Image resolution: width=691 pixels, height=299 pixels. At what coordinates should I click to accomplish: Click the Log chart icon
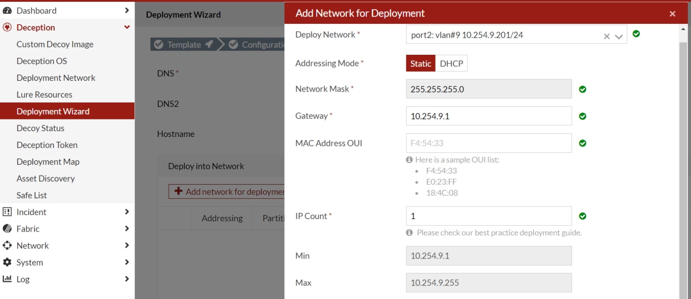[x=7, y=279]
